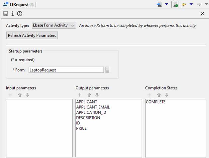Open the information 'i' icon
The image size is (209, 158).
[13, 14]
